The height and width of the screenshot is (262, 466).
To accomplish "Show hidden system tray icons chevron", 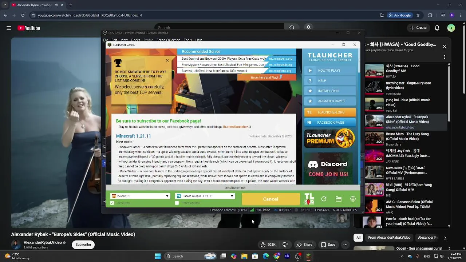I will tap(402, 256).
